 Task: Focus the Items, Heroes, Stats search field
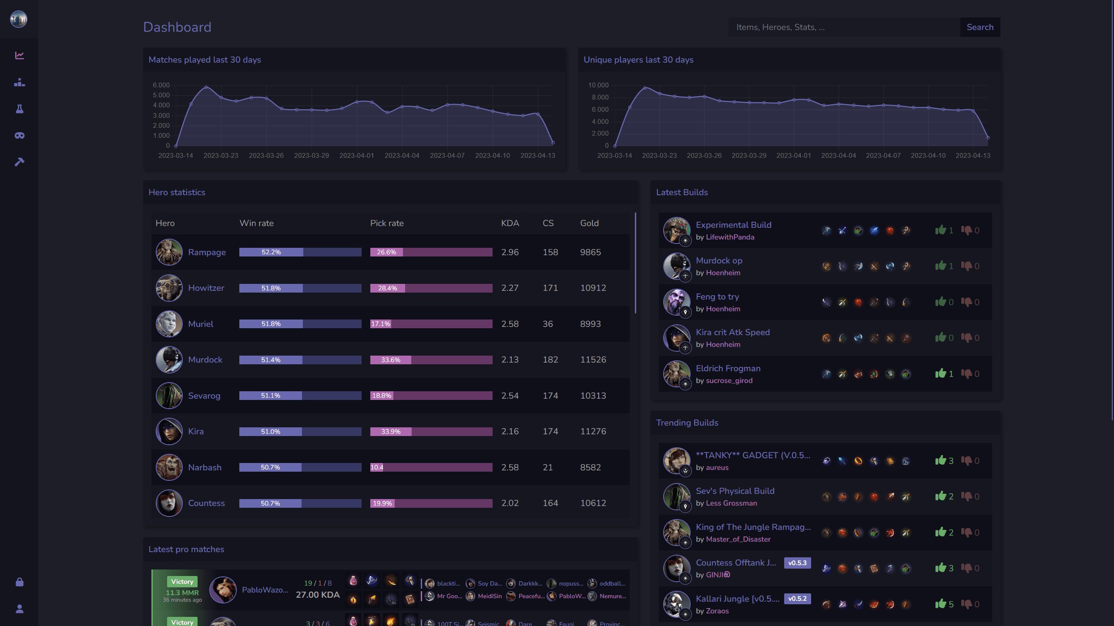[x=844, y=27]
